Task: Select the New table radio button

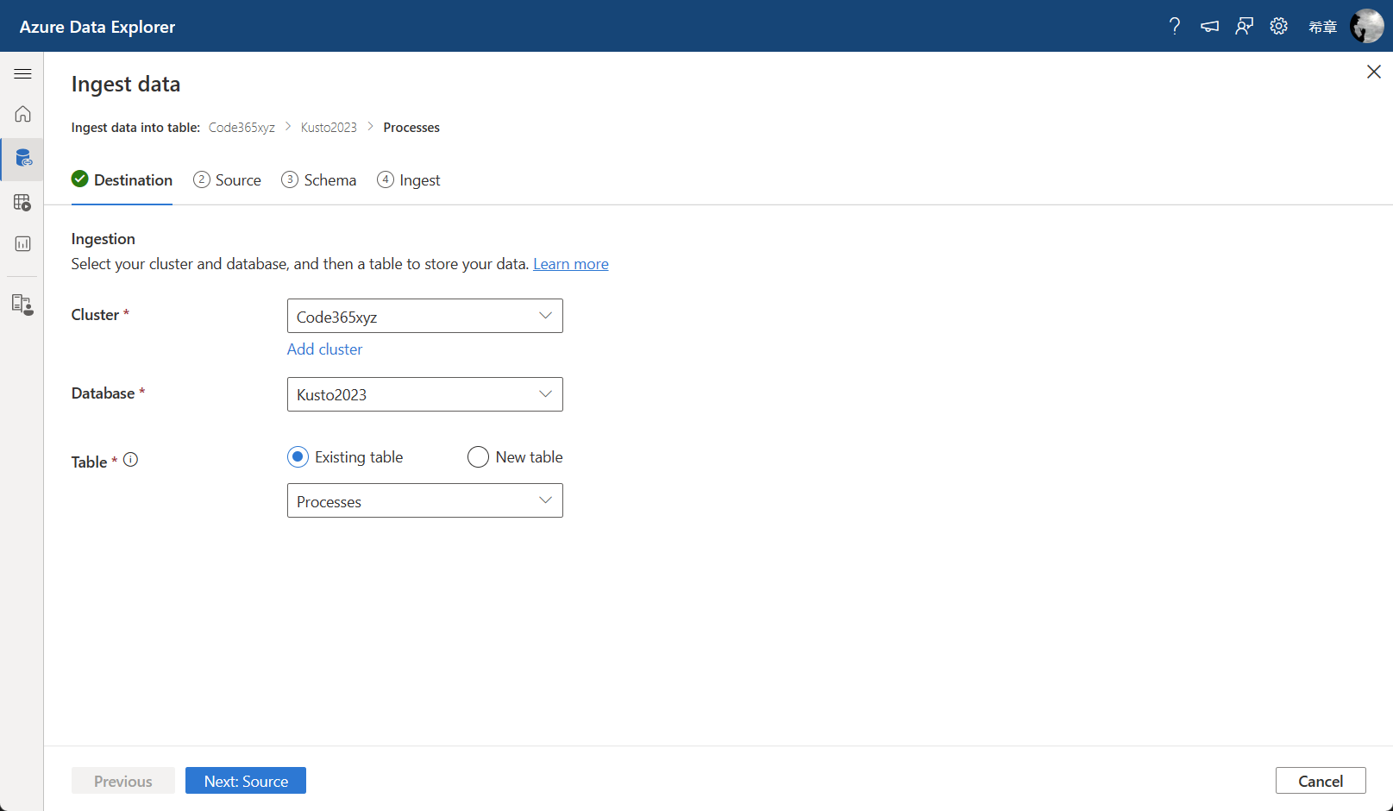Action: (478, 457)
